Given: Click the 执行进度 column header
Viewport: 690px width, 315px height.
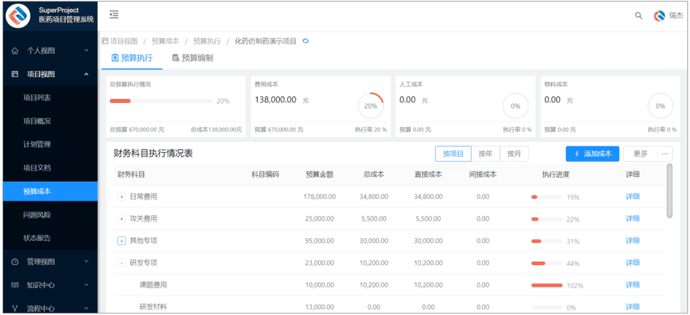Looking at the screenshot, I should pyautogui.click(x=556, y=174).
